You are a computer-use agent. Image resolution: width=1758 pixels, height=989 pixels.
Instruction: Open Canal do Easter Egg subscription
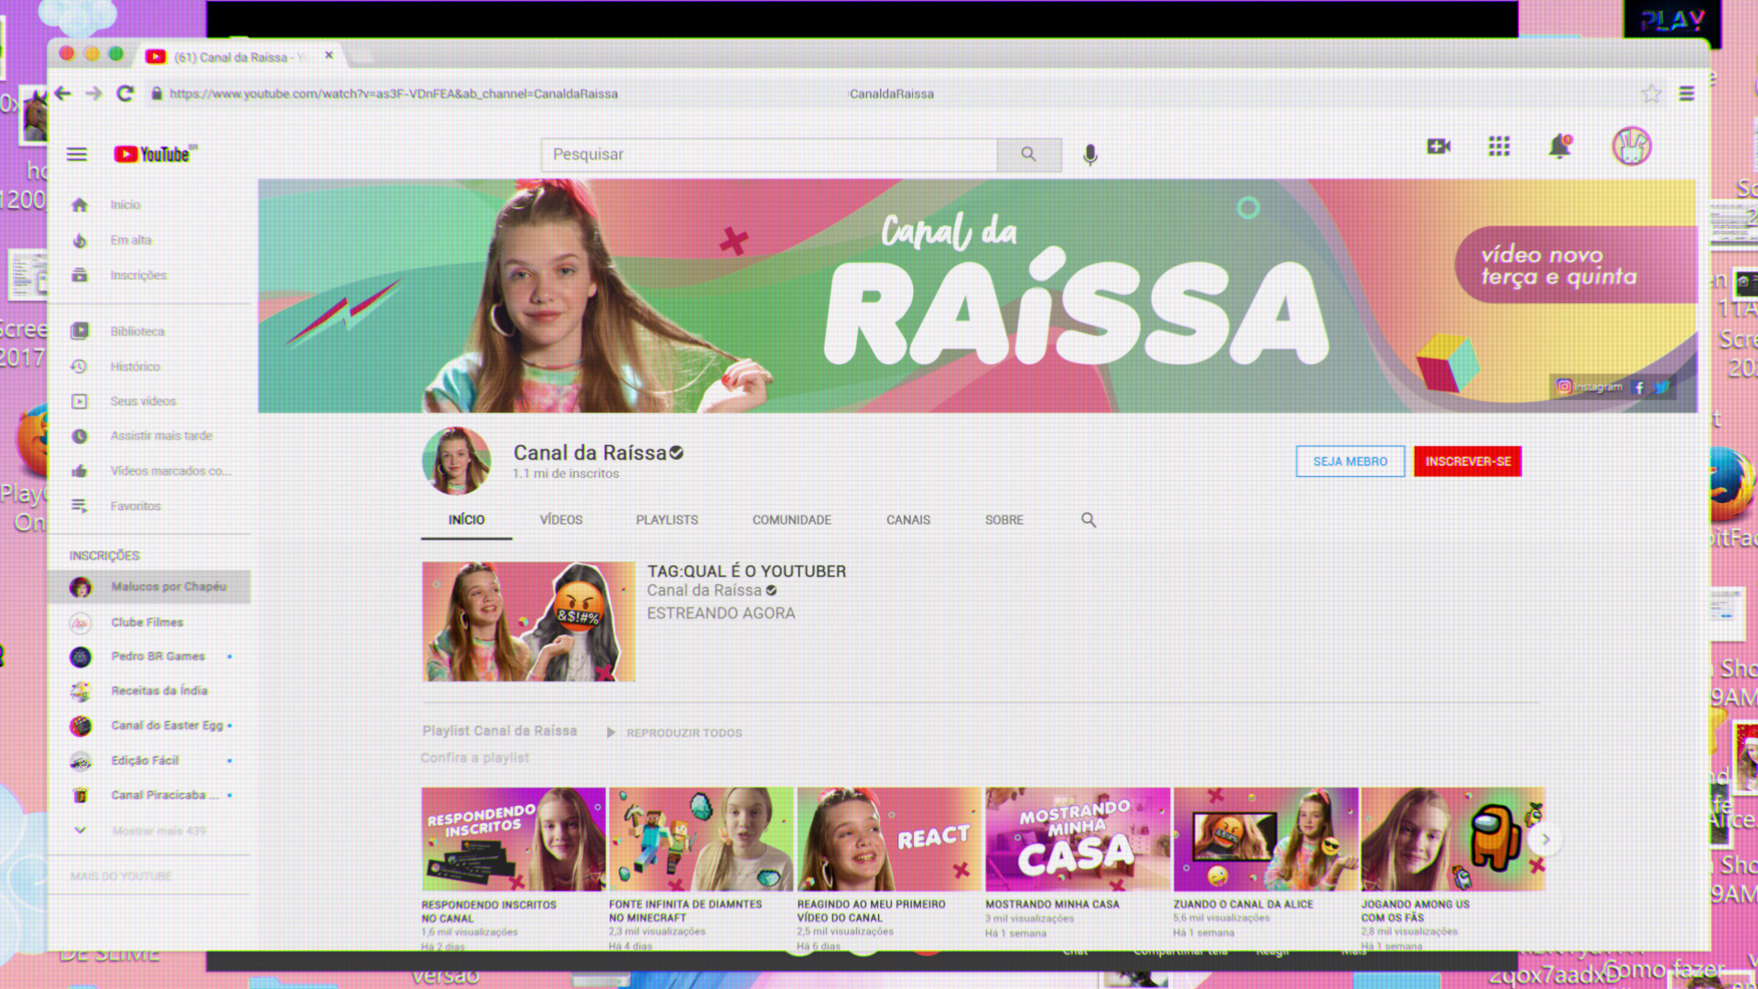[x=149, y=725]
